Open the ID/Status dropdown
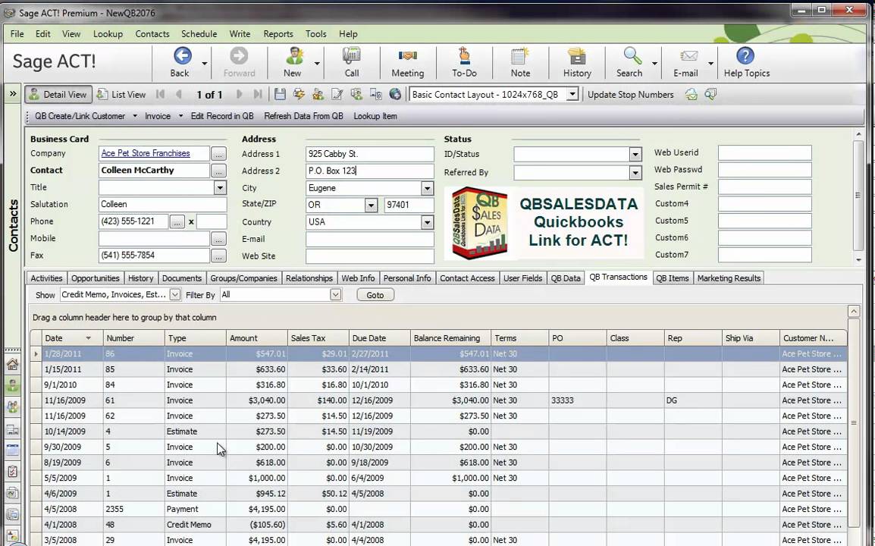 635,155
